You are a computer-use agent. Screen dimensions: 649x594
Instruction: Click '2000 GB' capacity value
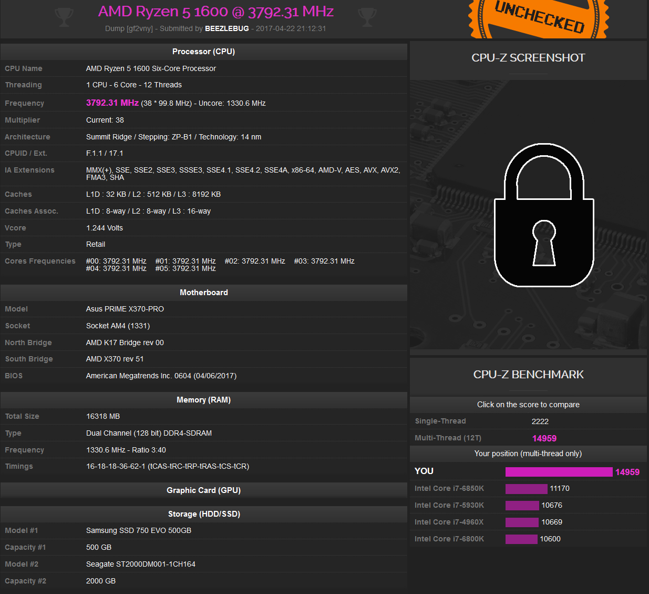point(101,581)
